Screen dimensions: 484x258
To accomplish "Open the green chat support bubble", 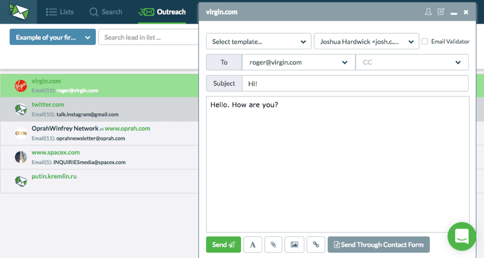I will (x=461, y=236).
